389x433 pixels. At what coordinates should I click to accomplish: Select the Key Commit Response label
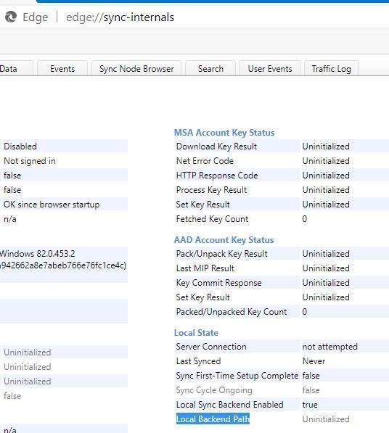[219, 283]
